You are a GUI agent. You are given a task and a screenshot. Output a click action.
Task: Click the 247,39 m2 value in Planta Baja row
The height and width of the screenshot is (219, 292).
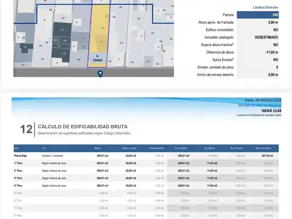pyautogui.click(x=267, y=156)
